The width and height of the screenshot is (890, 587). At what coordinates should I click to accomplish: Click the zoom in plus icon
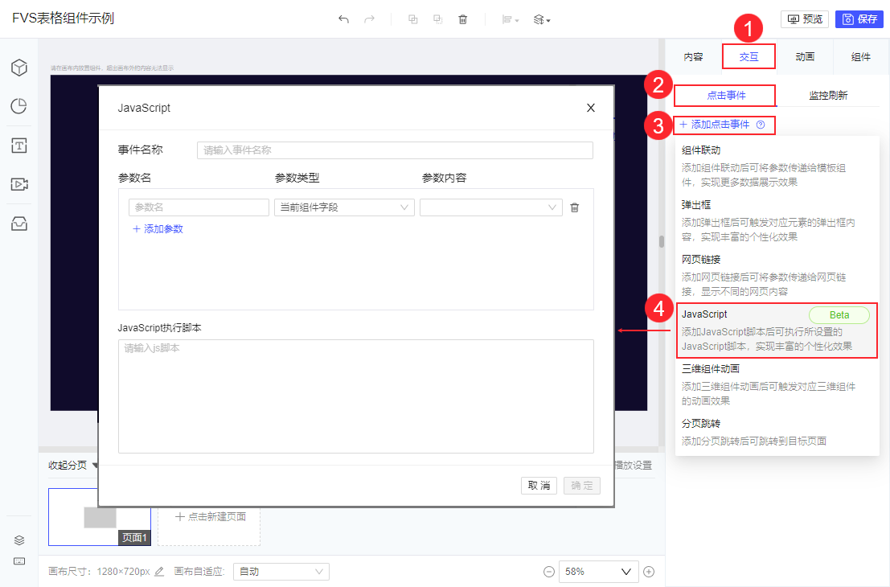(x=649, y=572)
